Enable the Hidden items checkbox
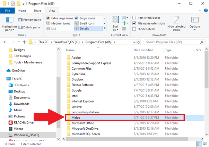 pos(134,29)
